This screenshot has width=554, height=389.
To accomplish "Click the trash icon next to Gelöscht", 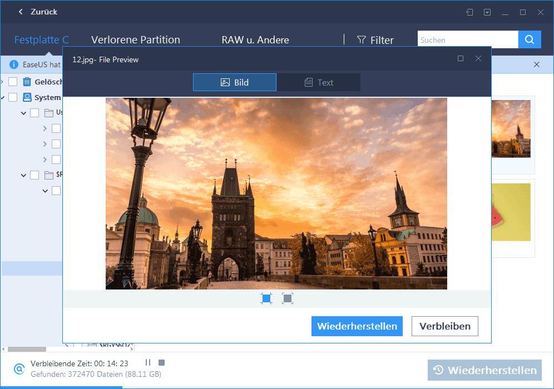I will (x=27, y=82).
